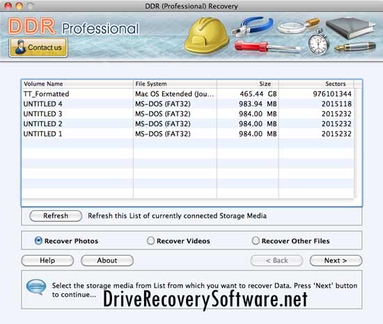The image size is (383, 324).
Task: Select the UNTITLED 4 volume row
Action: [187, 104]
